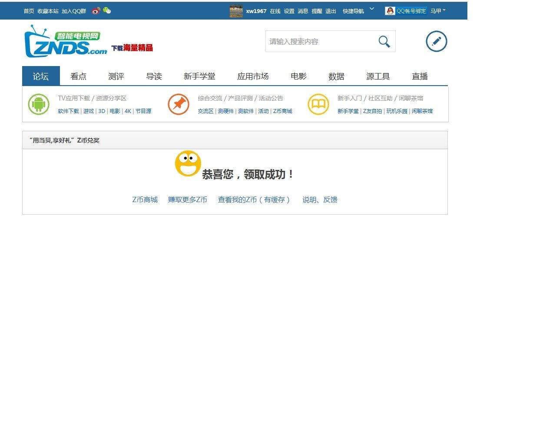This screenshot has height=445, width=556.
Task: Open the 活动 sub-link
Action: (x=263, y=111)
